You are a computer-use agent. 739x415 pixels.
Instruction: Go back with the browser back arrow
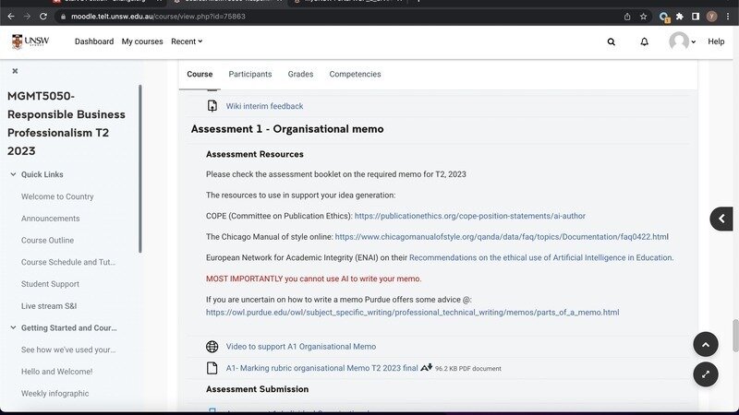point(11,17)
